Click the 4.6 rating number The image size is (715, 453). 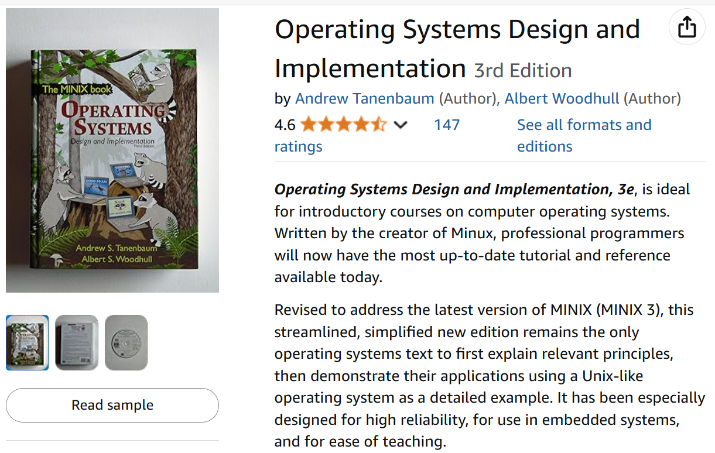[285, 125]
